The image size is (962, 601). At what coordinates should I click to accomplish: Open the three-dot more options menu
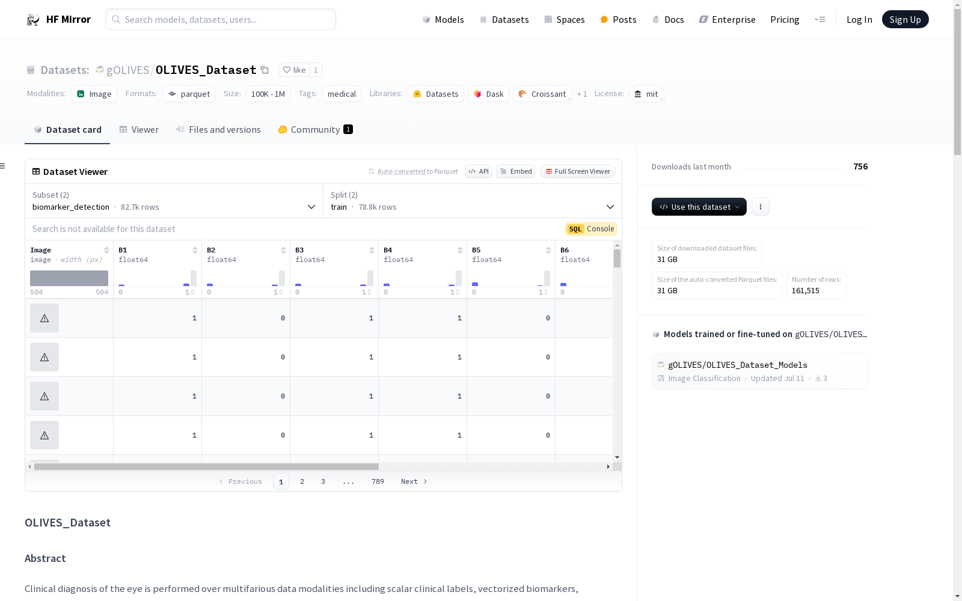coord(760,207)
